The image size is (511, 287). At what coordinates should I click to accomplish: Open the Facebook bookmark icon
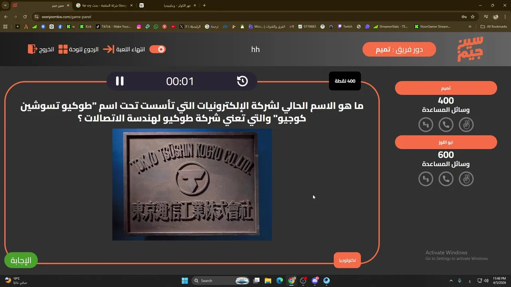pyautogui.click(x=60, y=27)
